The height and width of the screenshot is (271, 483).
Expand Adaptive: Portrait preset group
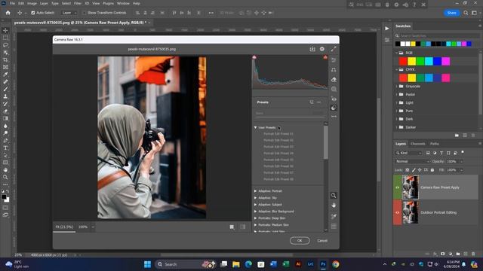[x=255, y=191]
